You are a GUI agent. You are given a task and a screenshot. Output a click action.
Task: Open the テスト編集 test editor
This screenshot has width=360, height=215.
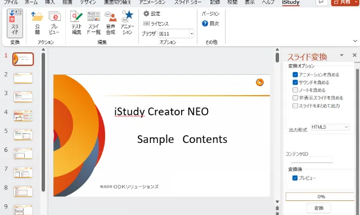point(76,23)
